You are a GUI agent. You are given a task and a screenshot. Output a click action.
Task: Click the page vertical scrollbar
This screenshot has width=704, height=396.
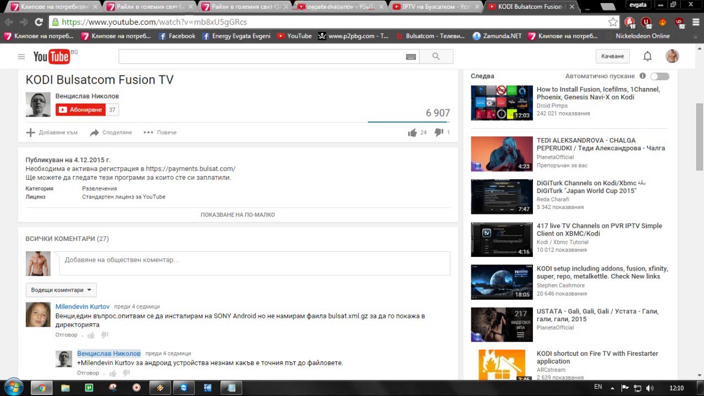click(699, 137)
